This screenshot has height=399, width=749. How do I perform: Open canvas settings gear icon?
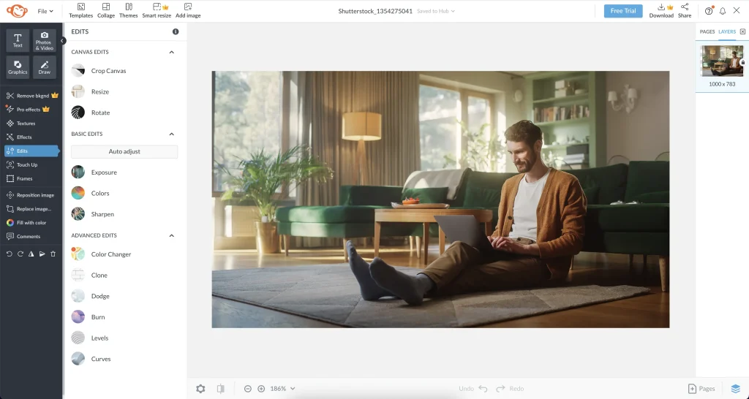(200, 389)
